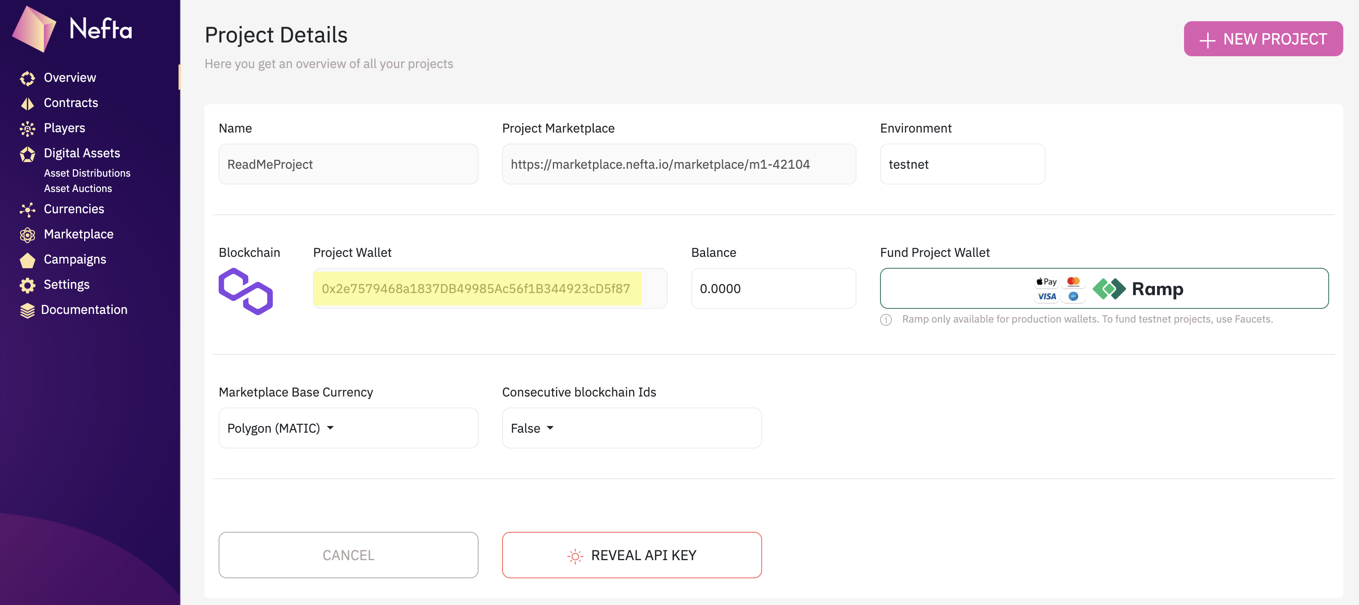The image size is (1359, 605).
Task: Click the Project Wallet address field
Action: (476, 289)
